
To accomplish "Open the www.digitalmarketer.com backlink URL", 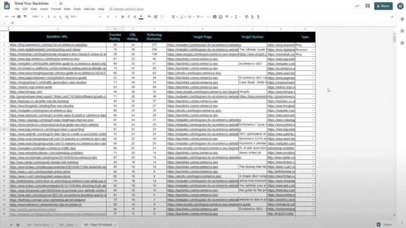I will point(45,49).
